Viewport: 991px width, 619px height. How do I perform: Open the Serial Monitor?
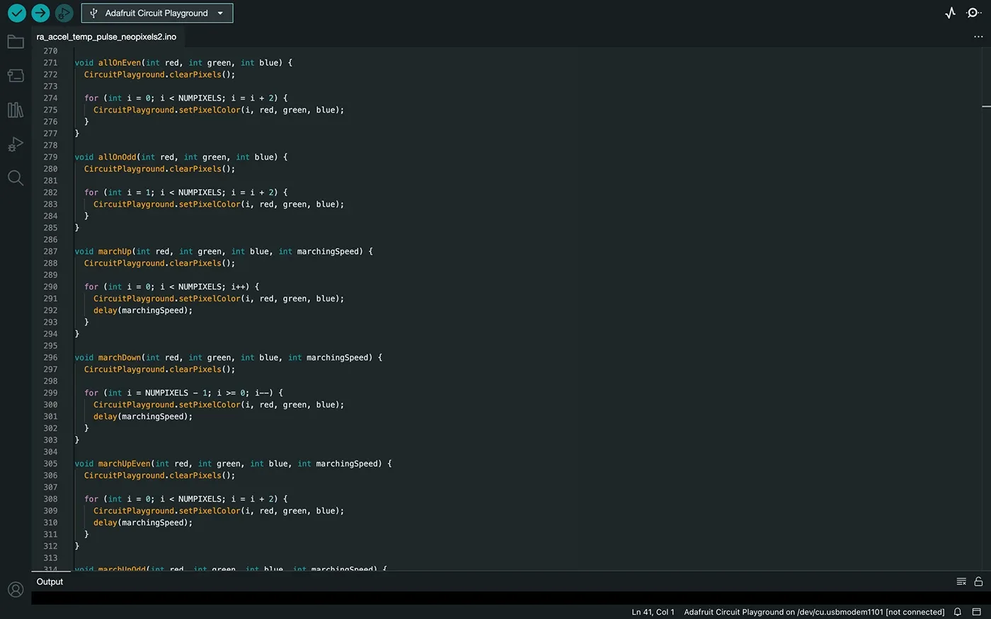pos(974,13)
